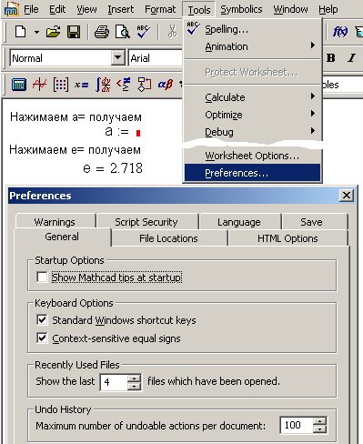Open the Edit menu
The width and height of the screenshot is (363, 444).
pyautogui.click(x=57, y=9)
